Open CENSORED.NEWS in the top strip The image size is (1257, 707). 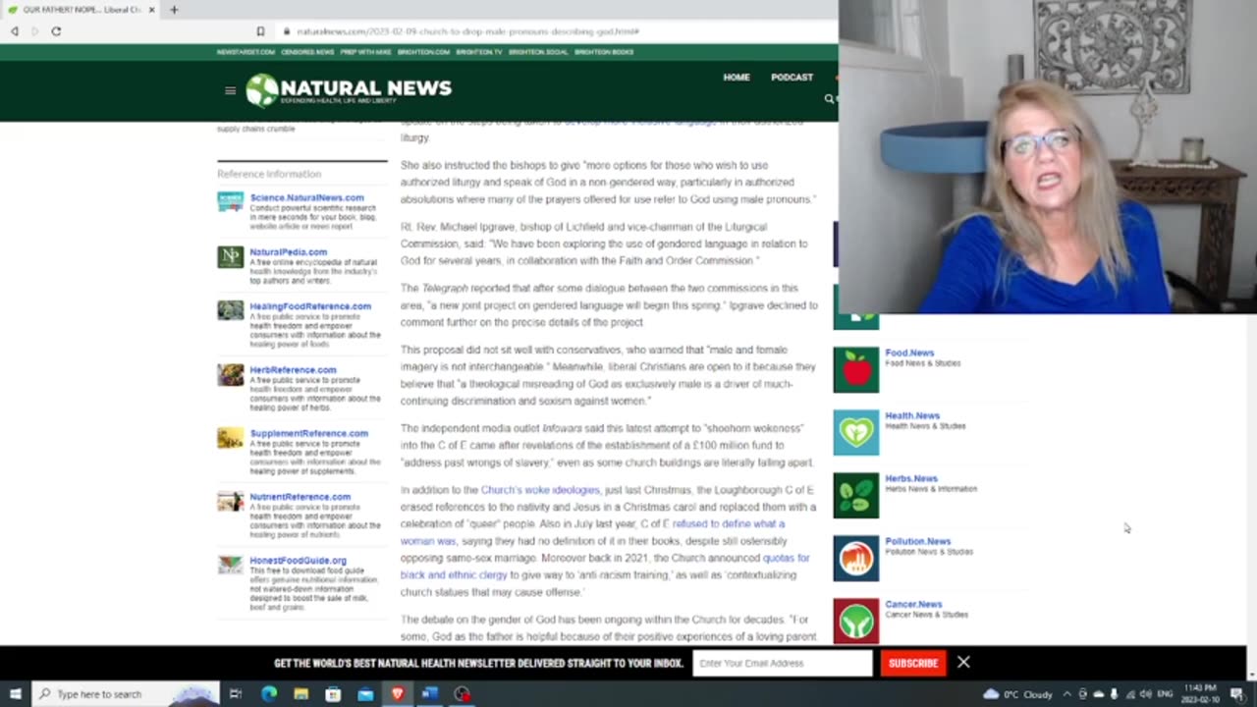307,52
